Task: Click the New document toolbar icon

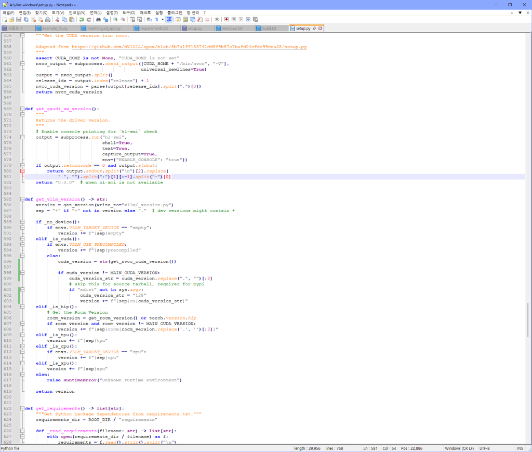Action: [x=4, y=20]
